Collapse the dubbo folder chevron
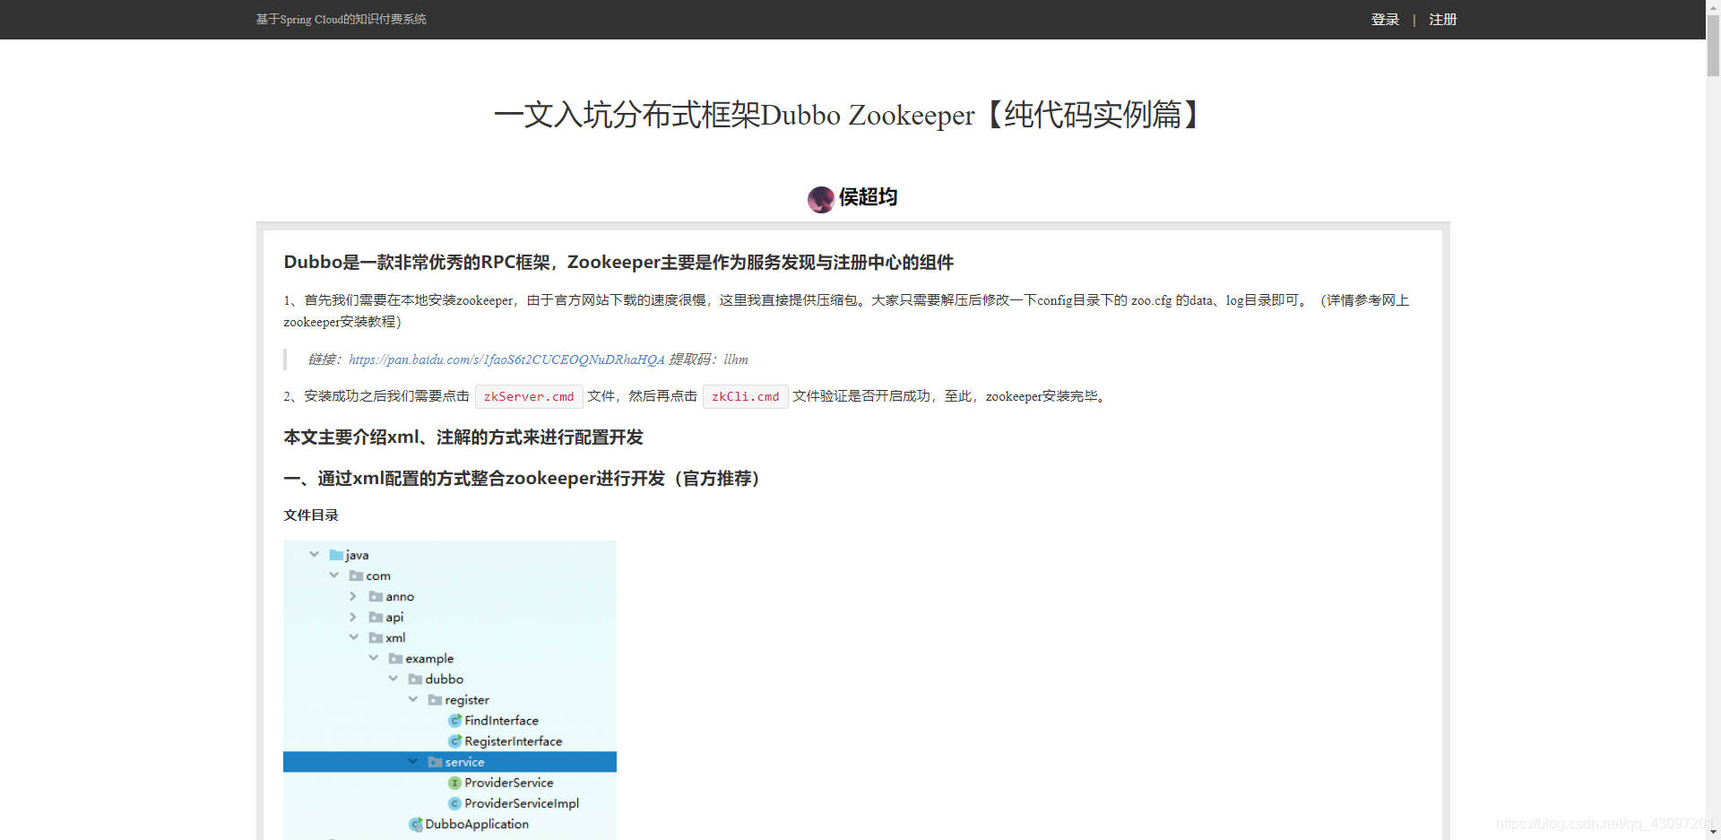 [x=393, y=679]
